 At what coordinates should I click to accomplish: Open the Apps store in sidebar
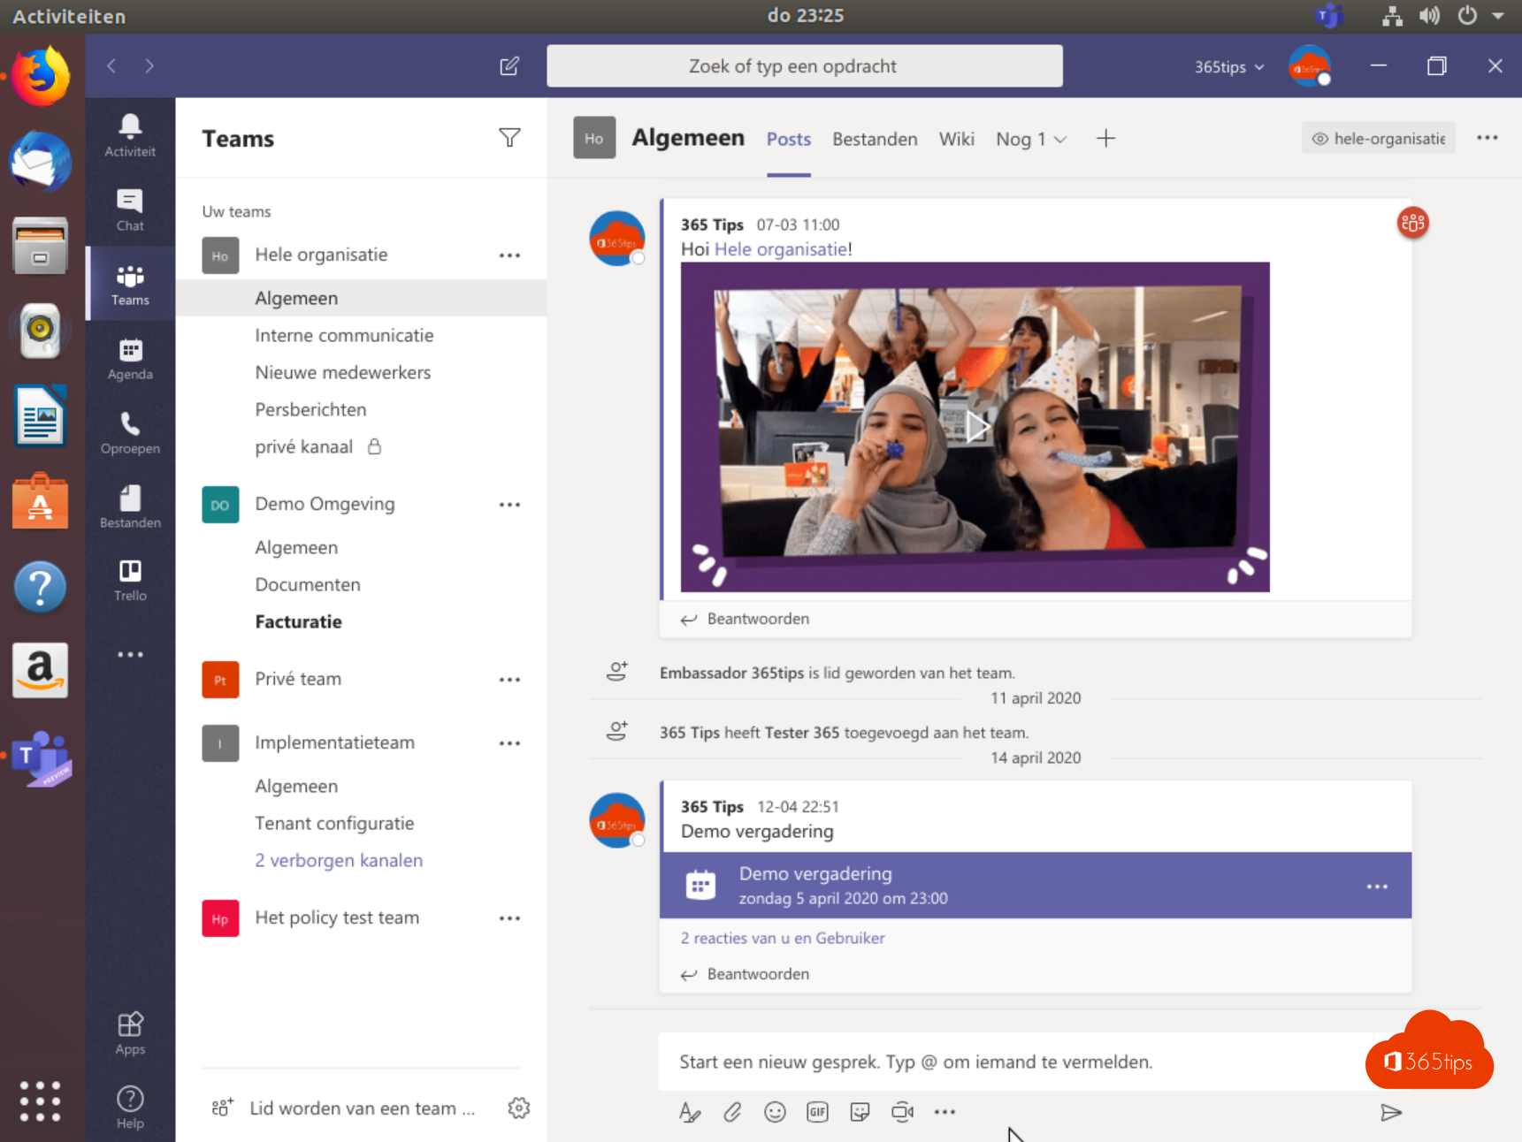pyautogui.click(x=130, y=1033)
